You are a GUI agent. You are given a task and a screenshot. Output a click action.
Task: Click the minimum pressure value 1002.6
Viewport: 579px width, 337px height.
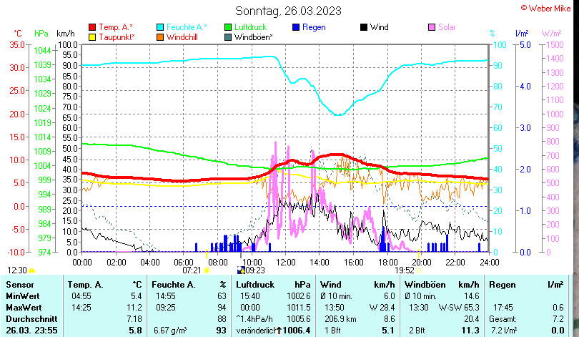click(x=298, y=296)
